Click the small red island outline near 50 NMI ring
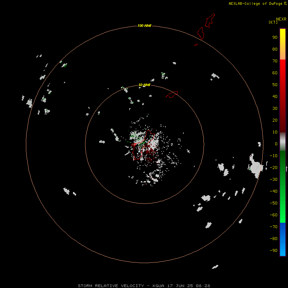 (x=172, y=94)
